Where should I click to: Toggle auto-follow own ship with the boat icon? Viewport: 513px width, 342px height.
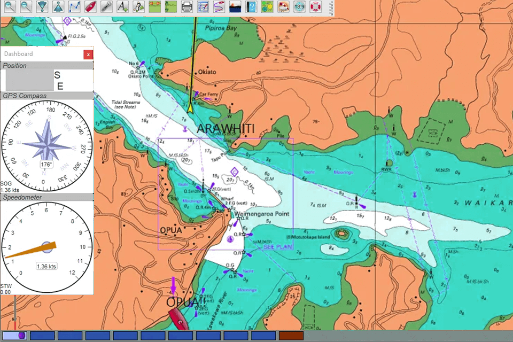tap(91, 7)
